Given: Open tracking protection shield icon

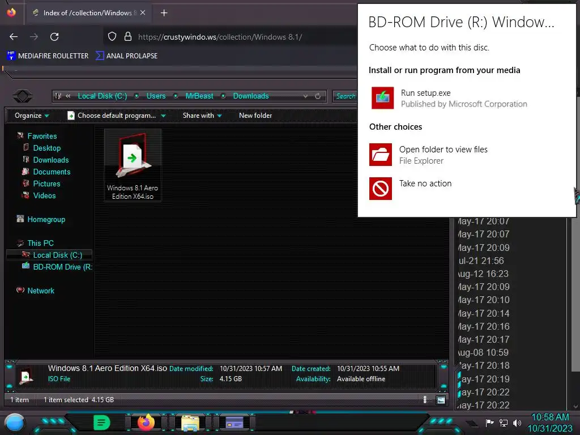Looking at the screenshot, I should click(x=112, y=37).
